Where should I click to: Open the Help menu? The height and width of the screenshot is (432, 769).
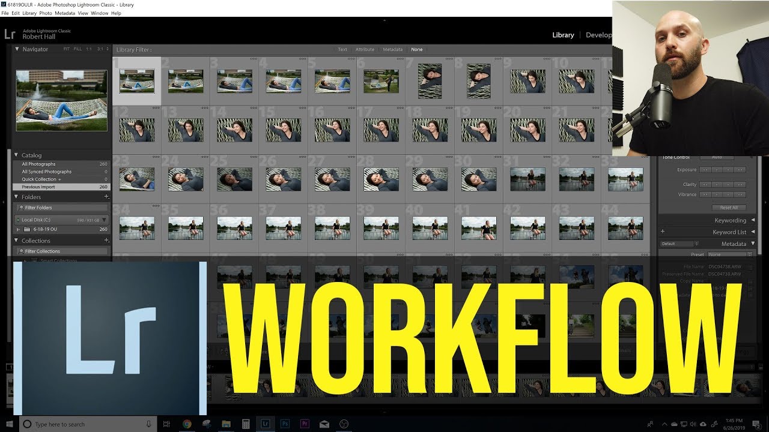pos(116,13)
